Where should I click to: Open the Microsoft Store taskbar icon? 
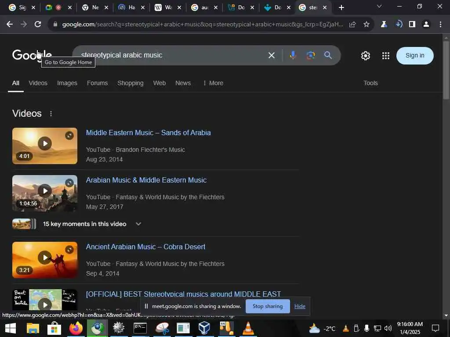54,328
